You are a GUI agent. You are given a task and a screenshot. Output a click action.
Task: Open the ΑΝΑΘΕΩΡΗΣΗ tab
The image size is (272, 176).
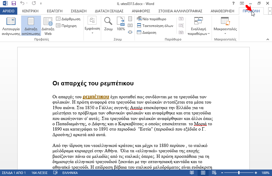click(222, 11)
